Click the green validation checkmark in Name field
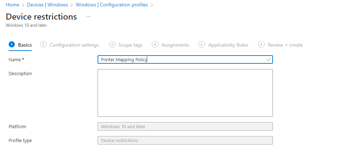347x167 pixels. [x=268, y=59]
